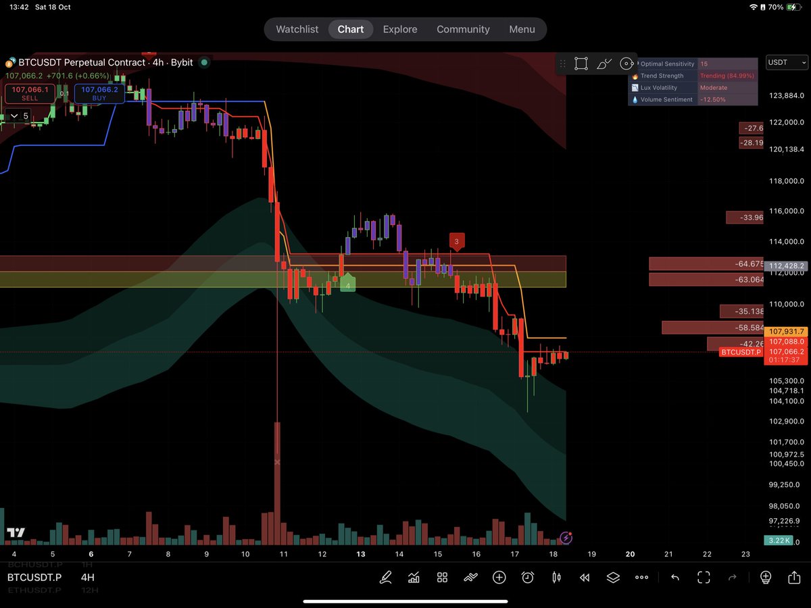Tap the -28.19 red level box
Viewport: 811px width, 608px height.
tap(751, 143)
